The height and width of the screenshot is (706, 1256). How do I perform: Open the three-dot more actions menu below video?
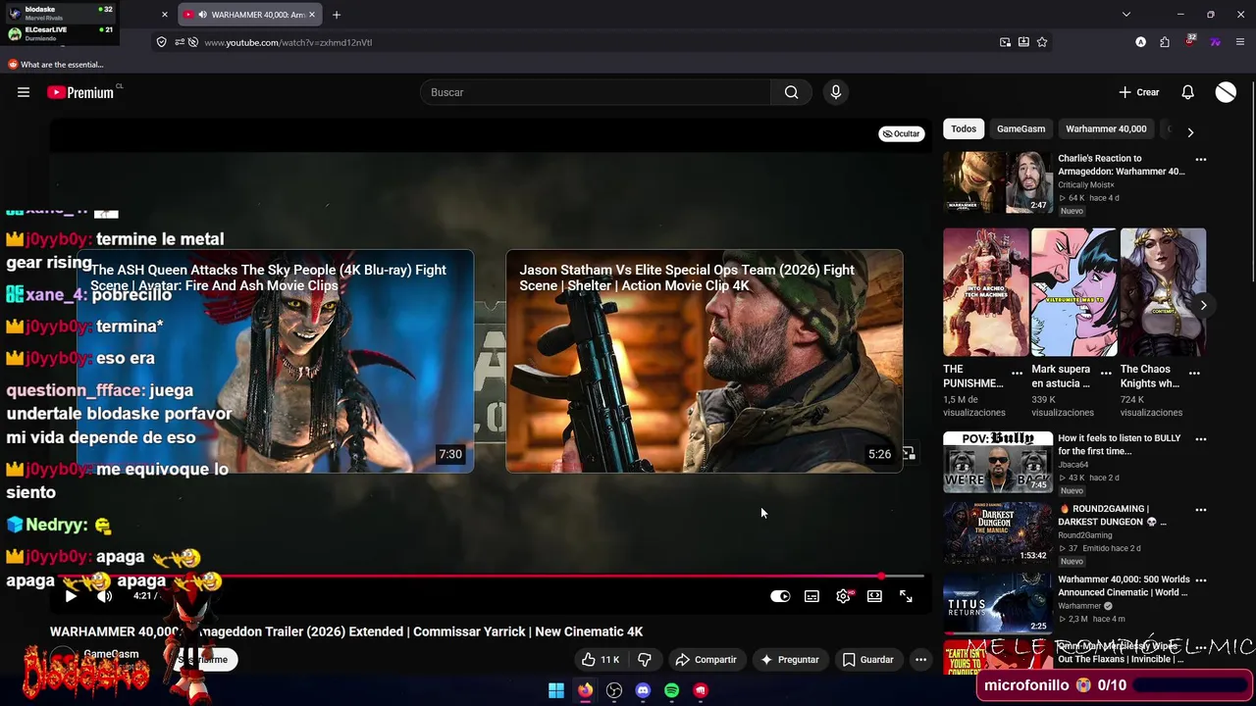click(920, 660)
